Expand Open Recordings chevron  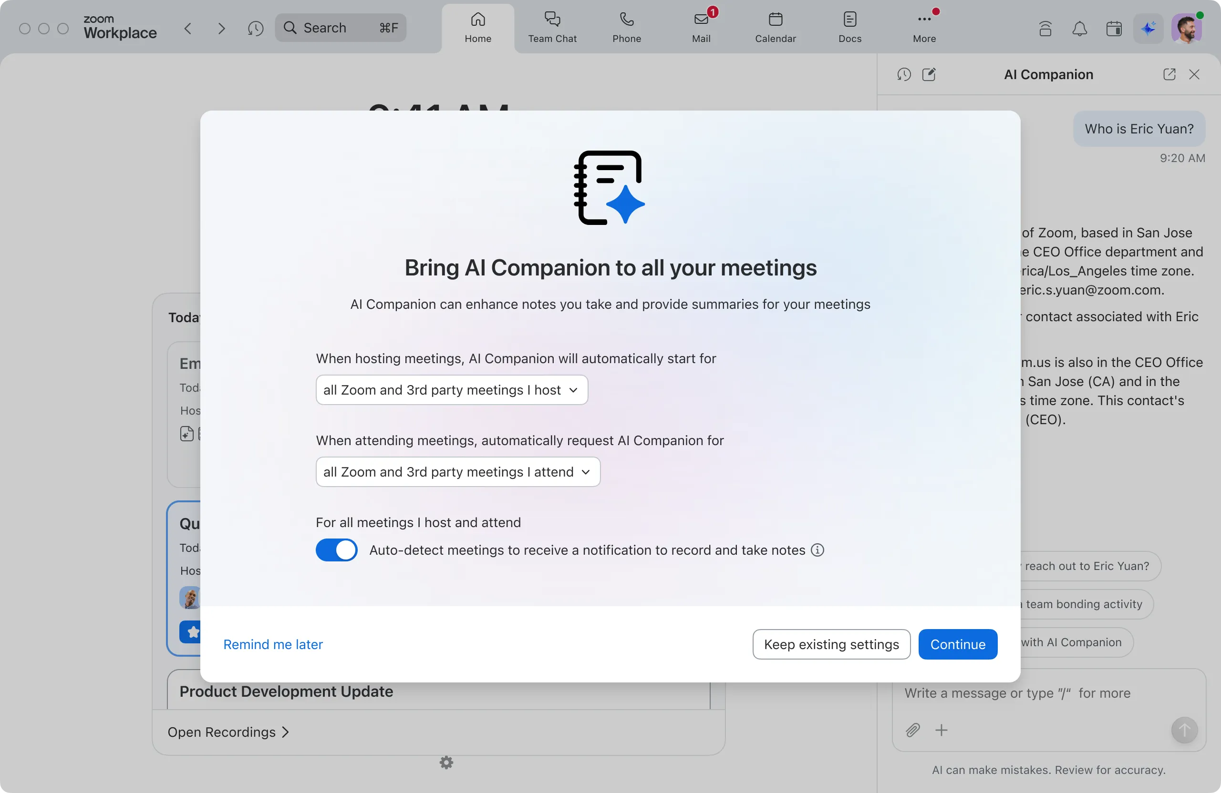[285, 732]
